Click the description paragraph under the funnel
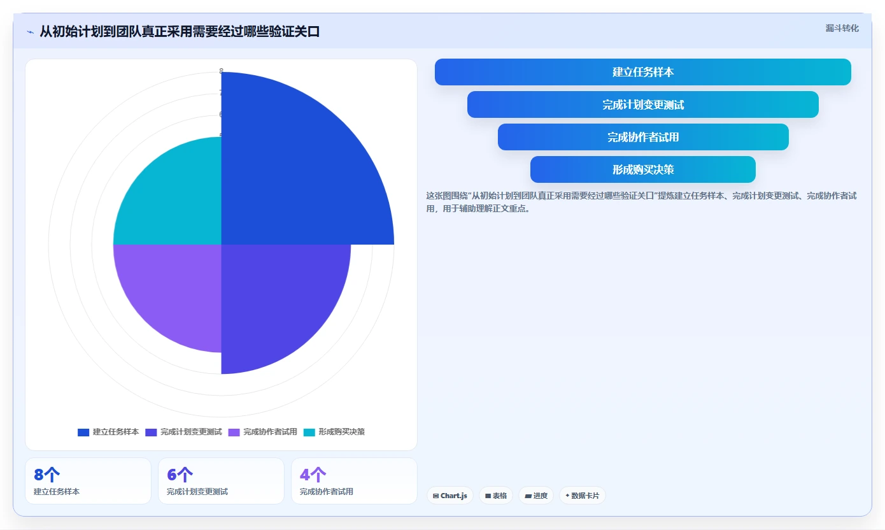Screen dimensions: 885x530 pos(641,202)
